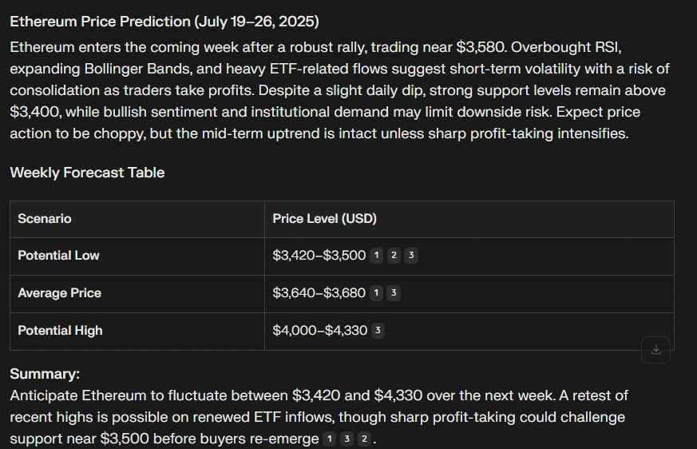The height and width of the screenshot is (449, 697).
Task: Click the Ethereum Price Prediction heading
Action: [x=164, y=21]
